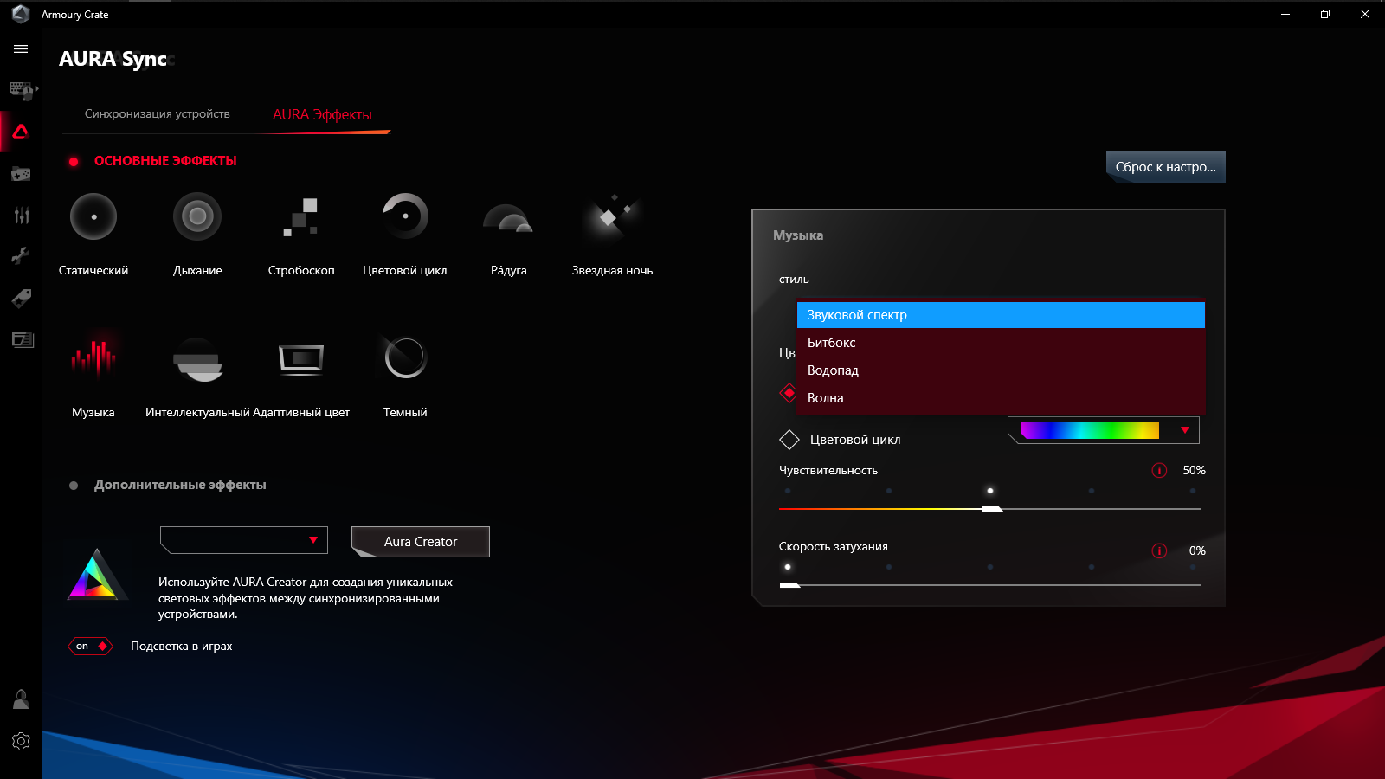The width and height of the screenshot is (1385, 779).
Task: Select the Музыка effect icon
Action: pos(93,357)
